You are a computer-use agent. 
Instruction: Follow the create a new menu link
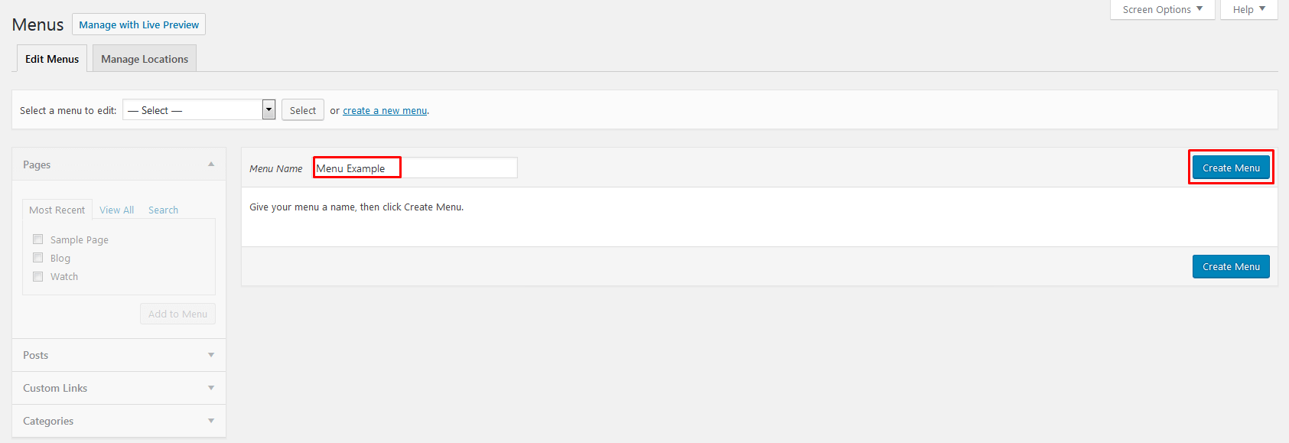click(x=385, y=111)
